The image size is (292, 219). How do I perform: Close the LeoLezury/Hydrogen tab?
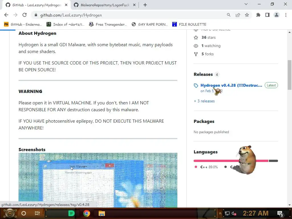click(x=66, y=5)
